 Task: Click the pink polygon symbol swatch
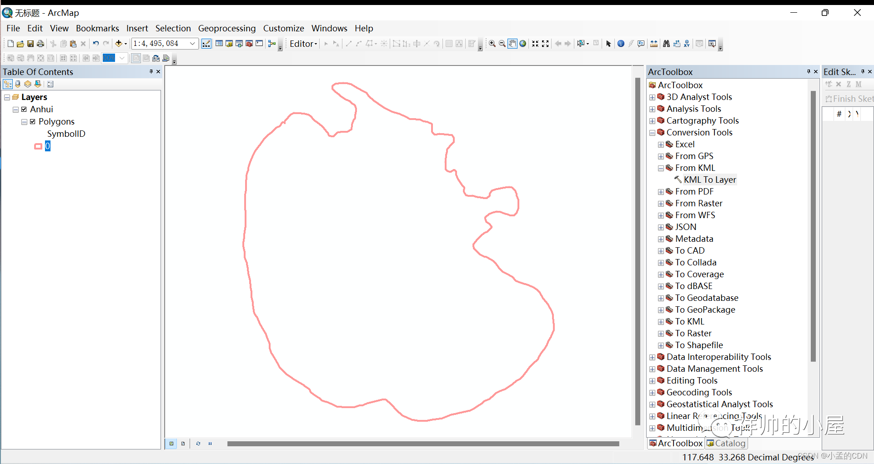38,146
